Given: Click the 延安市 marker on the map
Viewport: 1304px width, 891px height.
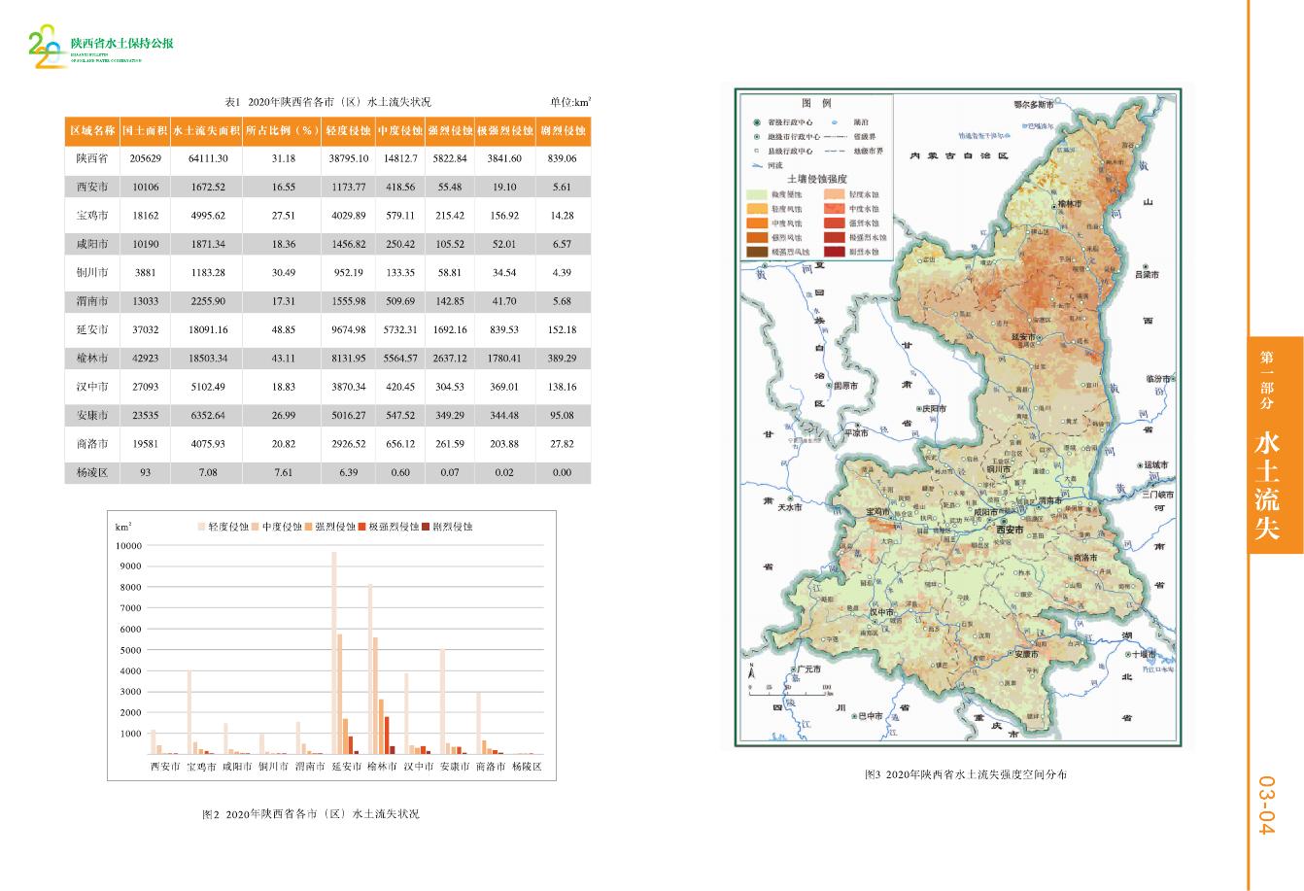Looking at the screenshot, I should click(x=1039, y=337).
